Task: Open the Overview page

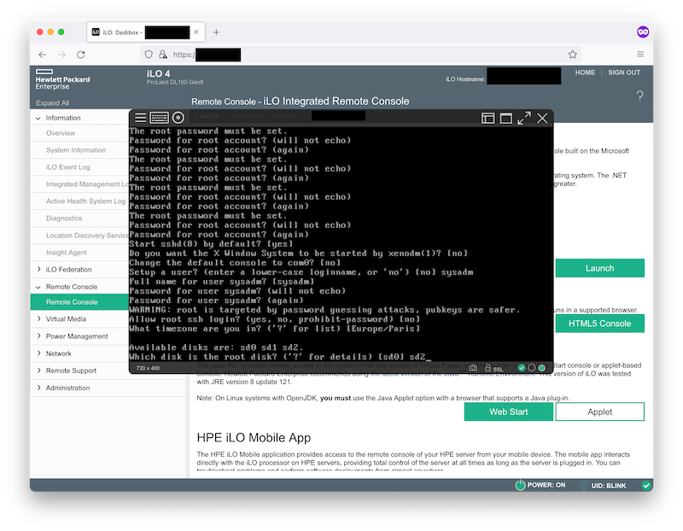Action: click(61, 133)
